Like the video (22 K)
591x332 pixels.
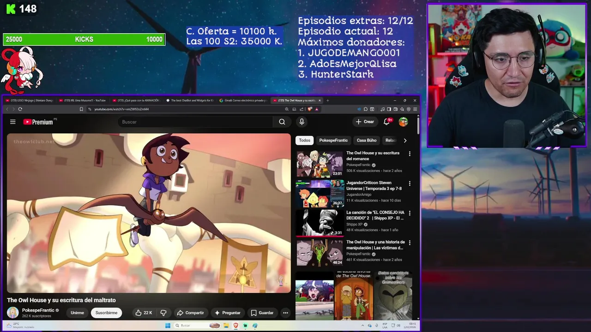coord(144,313)
